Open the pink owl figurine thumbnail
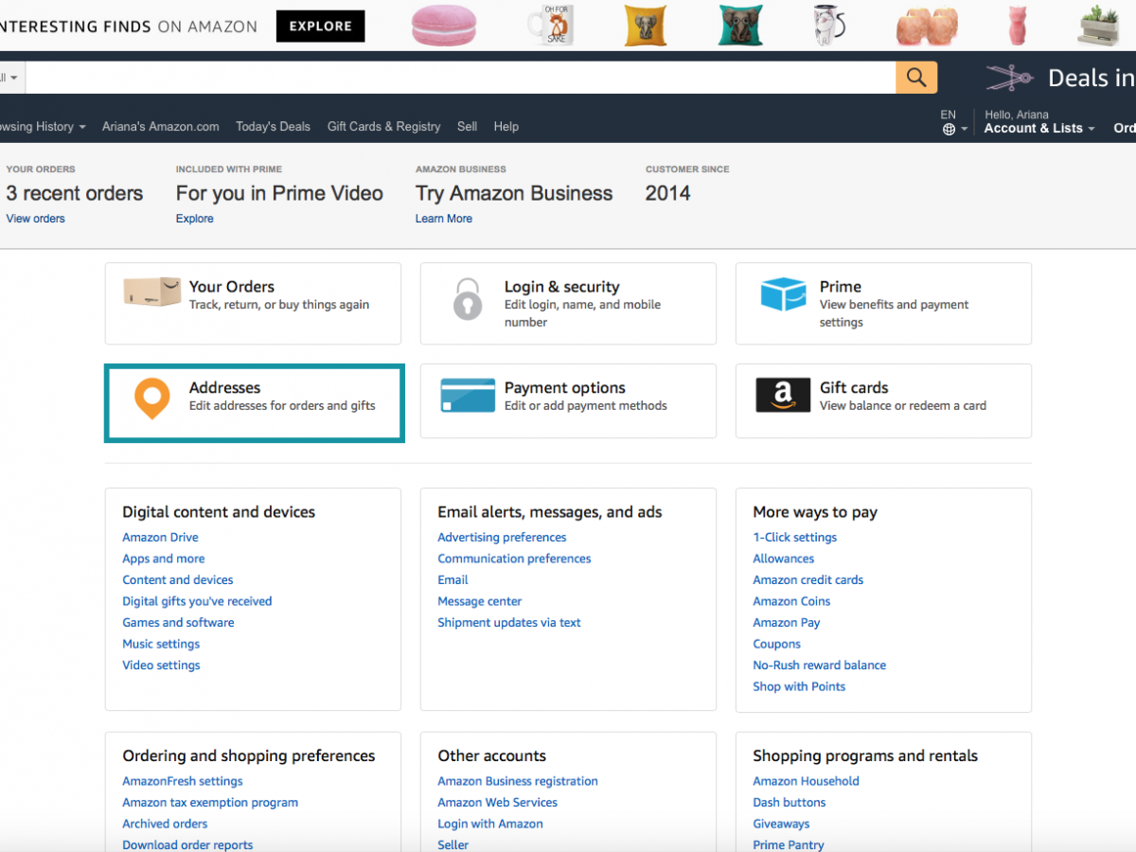The width and height of the screenshot is (1136, 852). tap(1020, 25)
